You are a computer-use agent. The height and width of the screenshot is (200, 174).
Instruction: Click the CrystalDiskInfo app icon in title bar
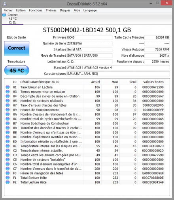5,4
